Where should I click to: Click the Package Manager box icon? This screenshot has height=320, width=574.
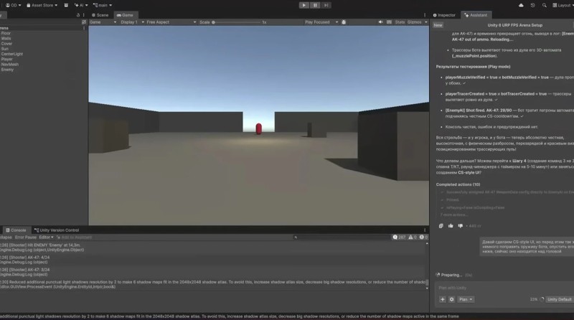point(66,5)
